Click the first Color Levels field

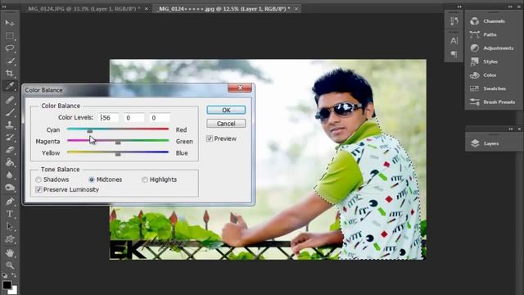tap(109, 118)
